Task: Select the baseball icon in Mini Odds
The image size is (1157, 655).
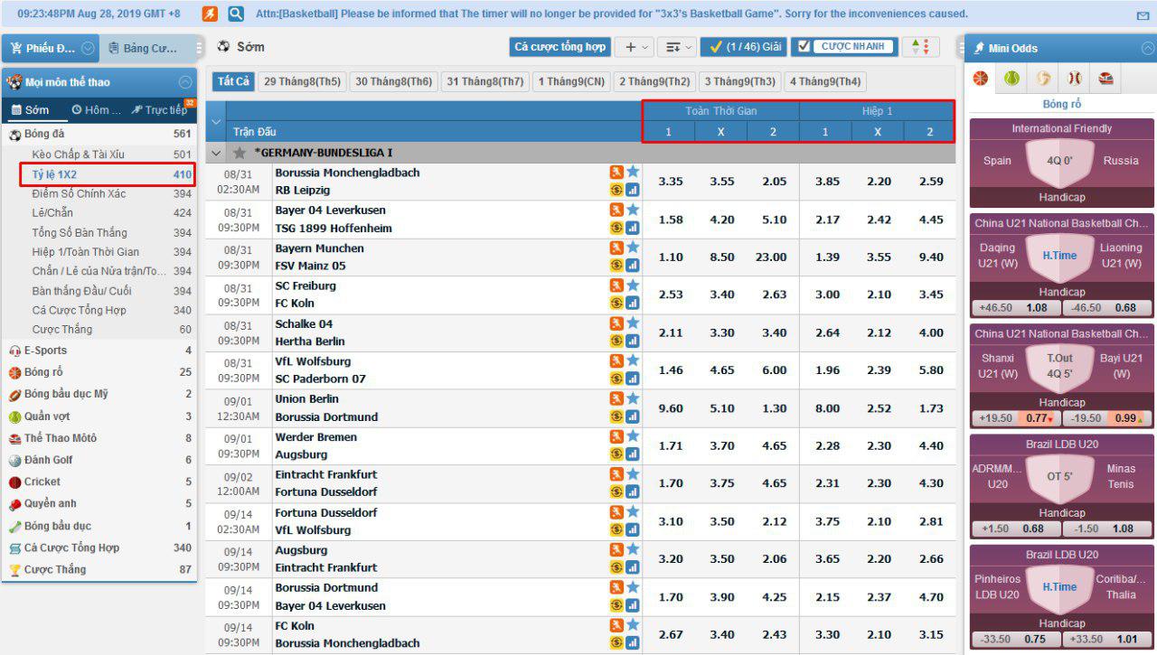Action: 1074,79
